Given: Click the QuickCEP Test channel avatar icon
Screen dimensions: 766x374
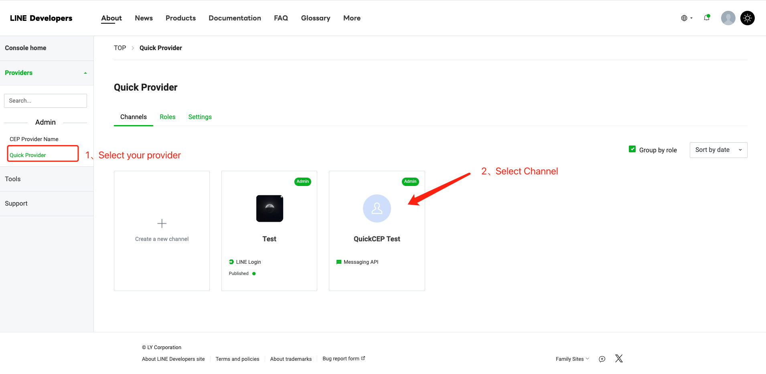Looking at the screenshot, I should 377,208.
